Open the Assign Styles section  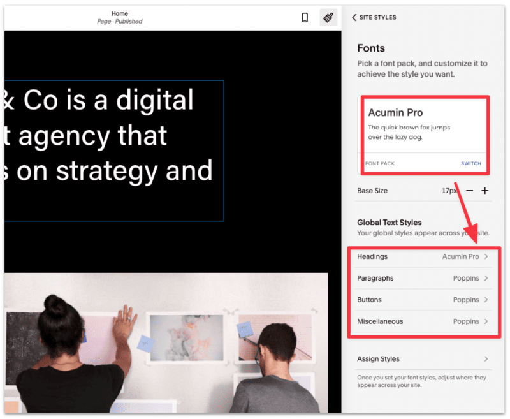(423, 358)
